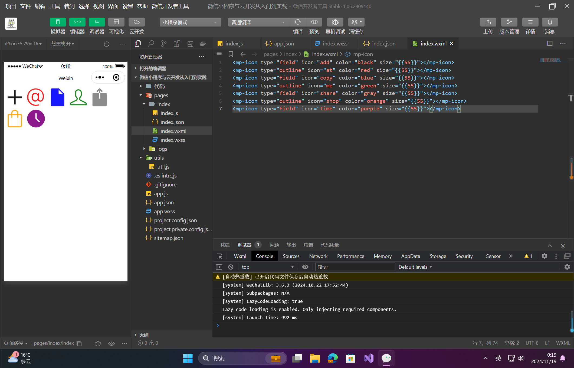Toggle the simulator panel button

coord(58,22)
